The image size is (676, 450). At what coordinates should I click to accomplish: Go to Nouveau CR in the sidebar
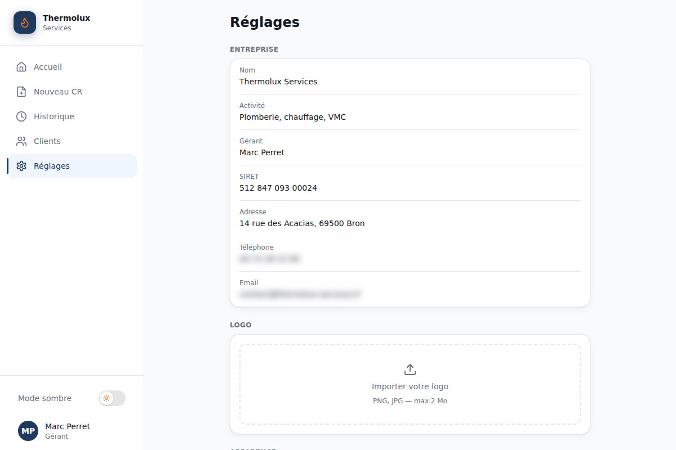pyautogui.click(x=72, y=92)
